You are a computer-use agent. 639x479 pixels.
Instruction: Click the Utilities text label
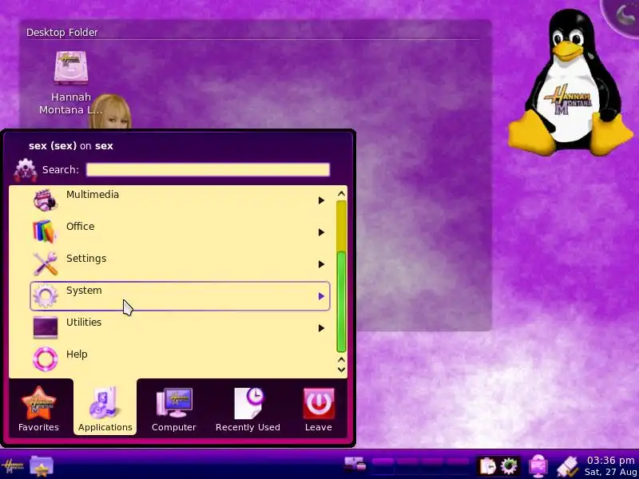[84, 323]
